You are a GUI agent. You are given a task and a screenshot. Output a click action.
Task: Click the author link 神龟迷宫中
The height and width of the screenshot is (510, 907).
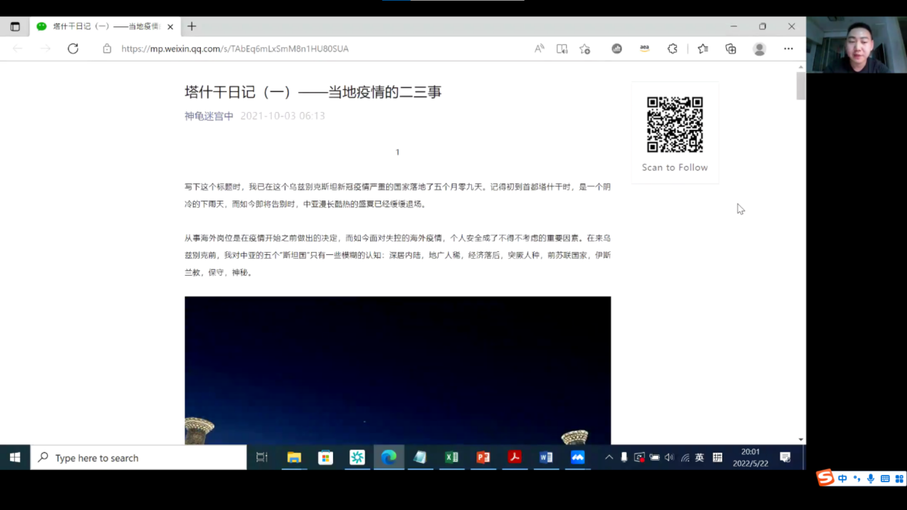(209, 116)
